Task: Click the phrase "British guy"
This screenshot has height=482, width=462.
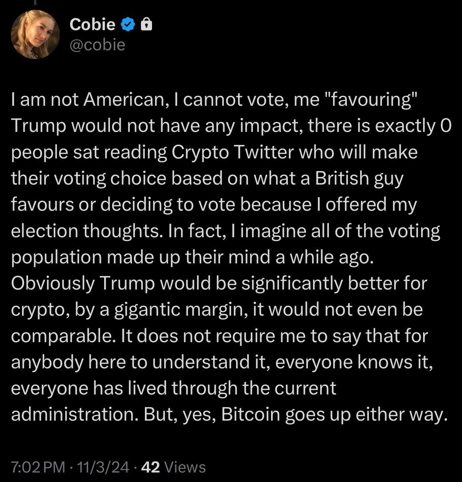Action: (359, 179)
